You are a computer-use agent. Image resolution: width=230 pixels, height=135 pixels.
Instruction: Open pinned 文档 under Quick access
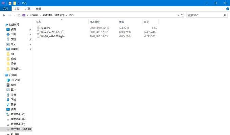(13, 39)
